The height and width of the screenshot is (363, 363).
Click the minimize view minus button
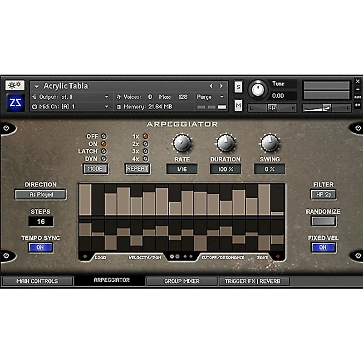click(x=358, y=89)
